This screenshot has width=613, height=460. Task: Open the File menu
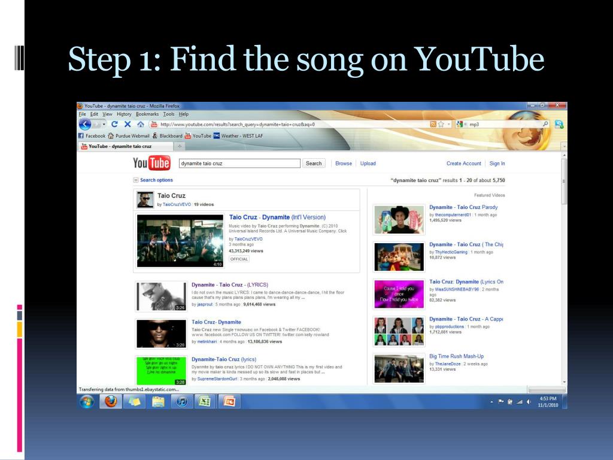(82, 114)
